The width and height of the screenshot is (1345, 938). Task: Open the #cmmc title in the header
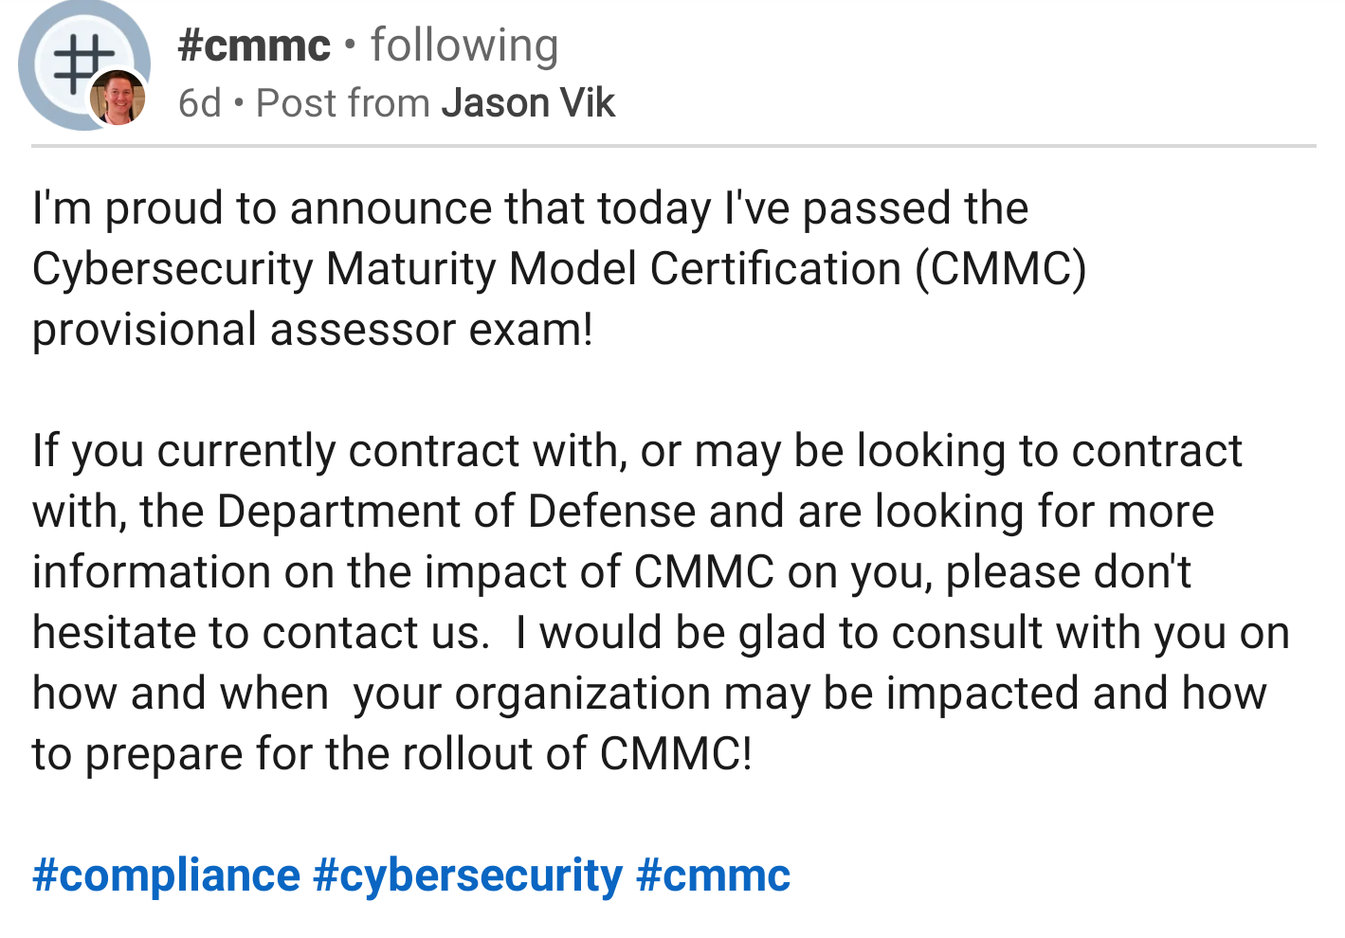click(254, 45)
